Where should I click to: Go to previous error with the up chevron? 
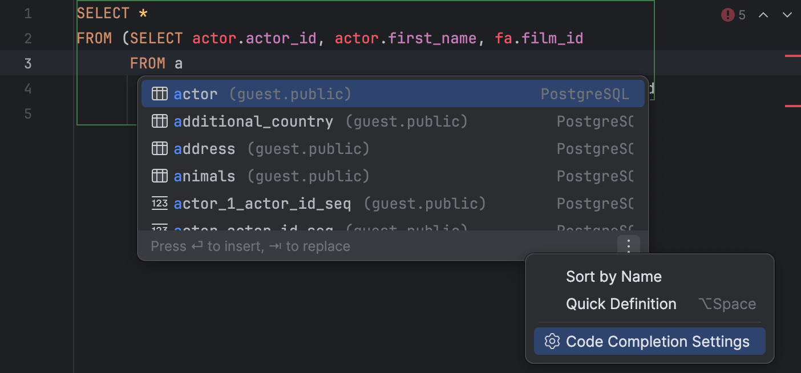(763, 15)
